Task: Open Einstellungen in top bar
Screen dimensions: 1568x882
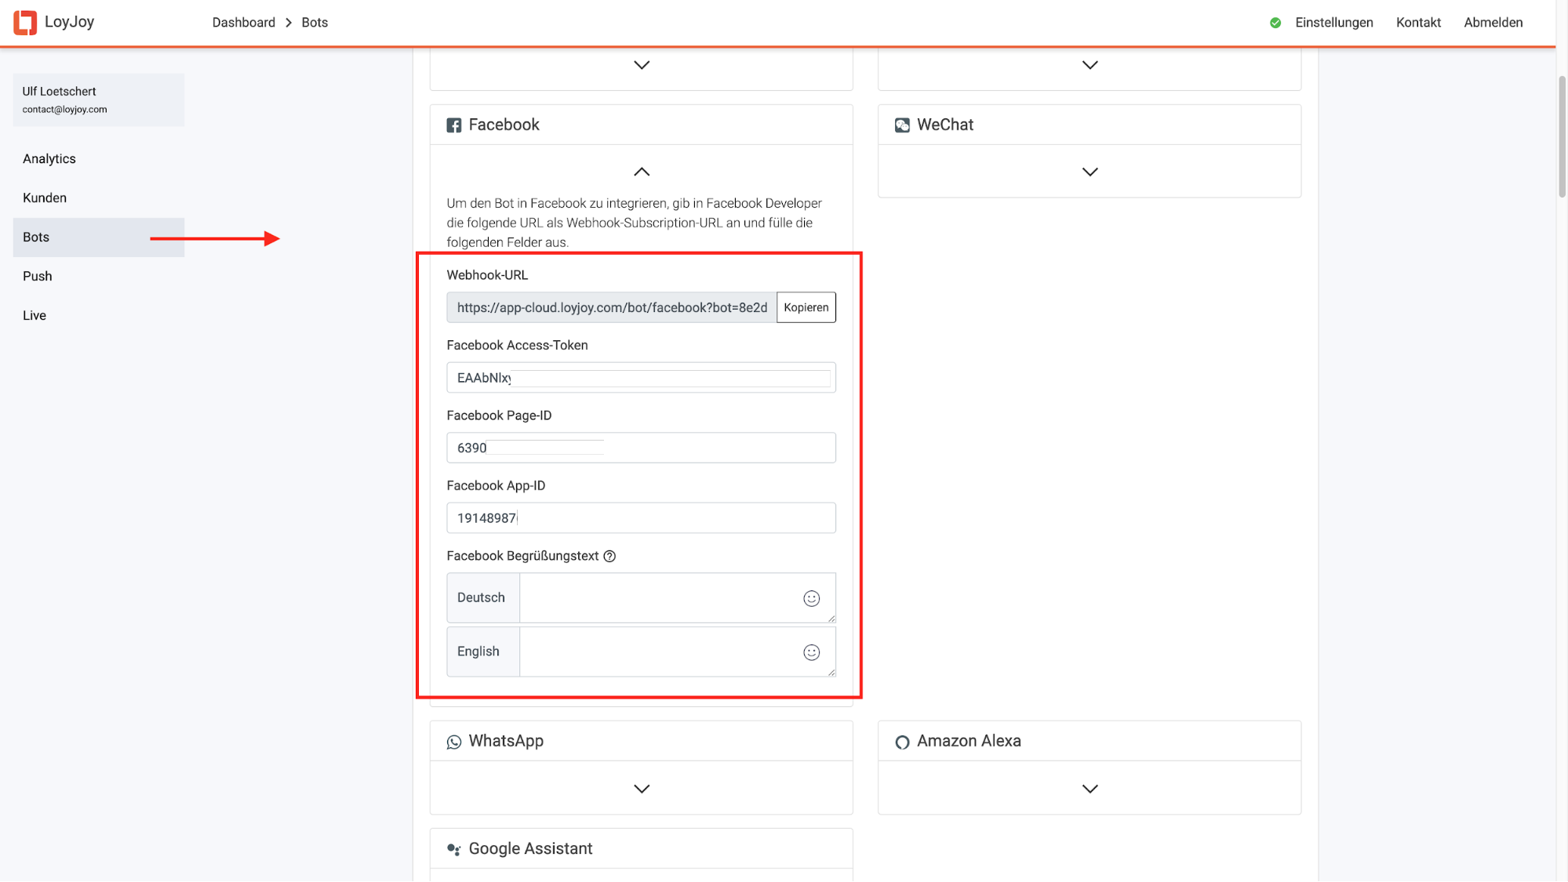Action: pyautogui.click(x=1333, y=23)
